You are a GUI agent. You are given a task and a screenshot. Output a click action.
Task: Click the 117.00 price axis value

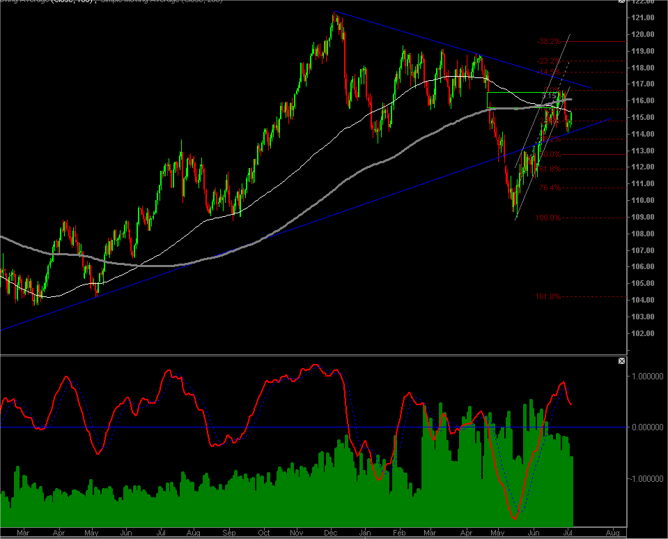[643, 84]
